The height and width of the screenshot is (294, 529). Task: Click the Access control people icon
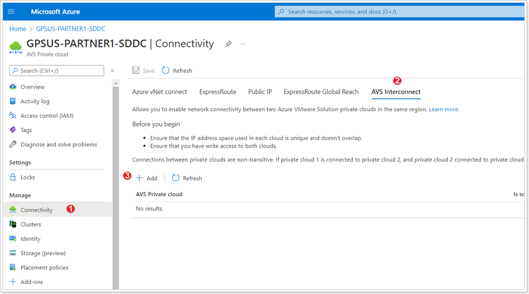click(13, 115)
